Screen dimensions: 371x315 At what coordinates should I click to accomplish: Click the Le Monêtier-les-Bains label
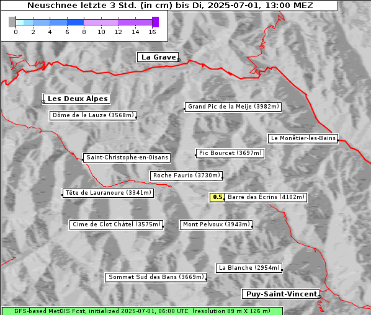[303, 138]
